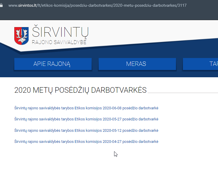
Task: Open the 2020-06-08 posėdžio darbotvarkė link
Action: coord(86,108)
